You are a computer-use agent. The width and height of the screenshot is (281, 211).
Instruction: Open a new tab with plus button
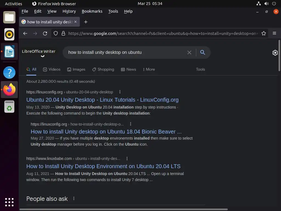click(86, 22)
